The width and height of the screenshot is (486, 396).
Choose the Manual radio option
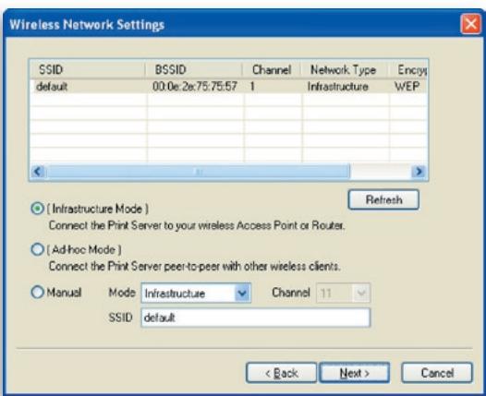click(37, 292)
